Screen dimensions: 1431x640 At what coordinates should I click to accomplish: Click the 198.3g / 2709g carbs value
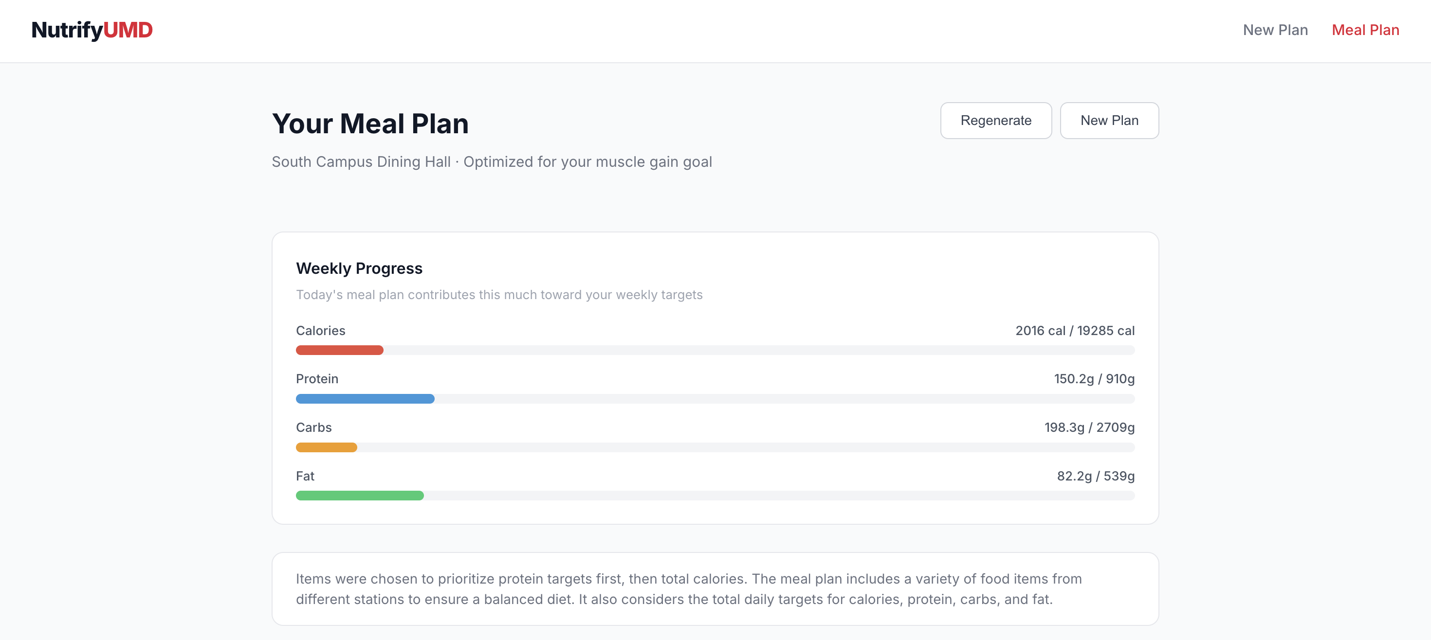(x=1089, y=427)
